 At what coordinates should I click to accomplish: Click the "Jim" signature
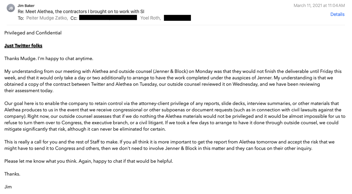coord(8,187)
